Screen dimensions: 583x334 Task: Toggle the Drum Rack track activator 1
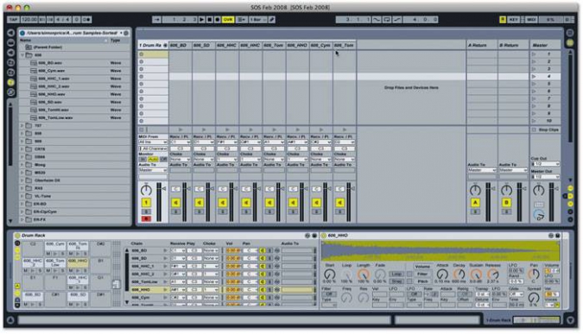146,203
